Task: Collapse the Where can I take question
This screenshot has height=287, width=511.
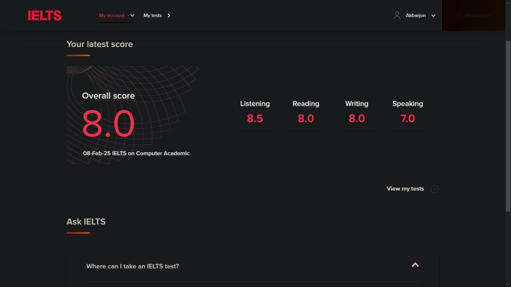Action: (x=415, y=265)
